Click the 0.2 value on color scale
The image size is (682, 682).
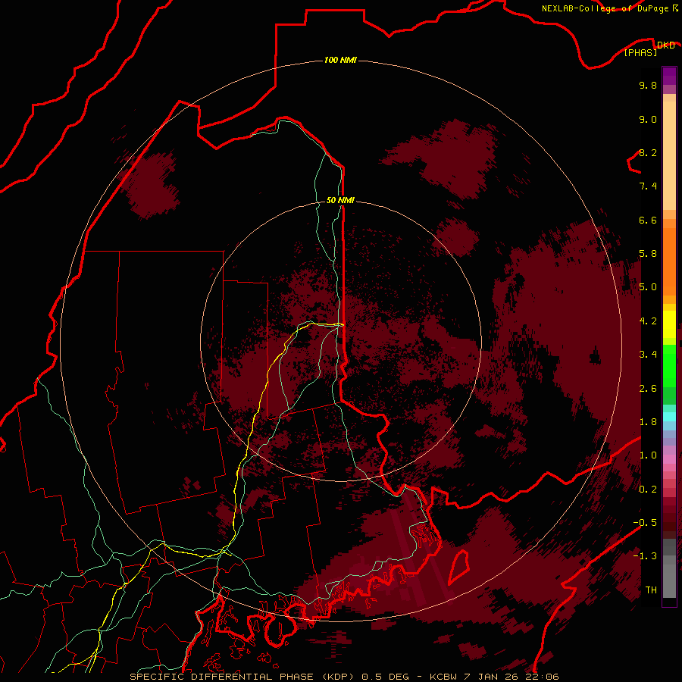click(x=648, y=490)
